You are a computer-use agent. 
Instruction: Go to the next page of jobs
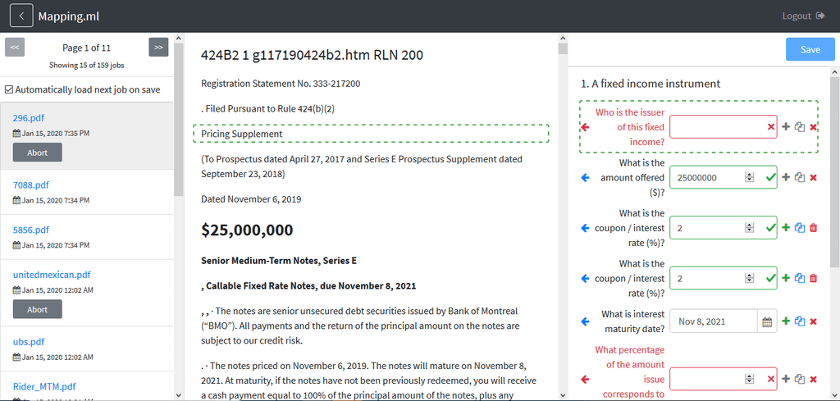[x=158, y=48]
